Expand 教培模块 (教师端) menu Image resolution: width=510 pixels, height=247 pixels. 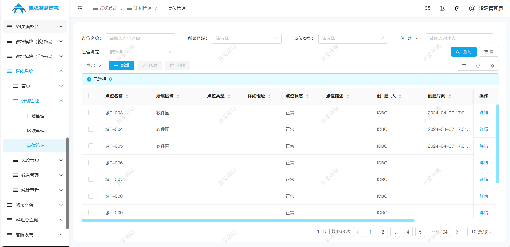coord(35,41)
